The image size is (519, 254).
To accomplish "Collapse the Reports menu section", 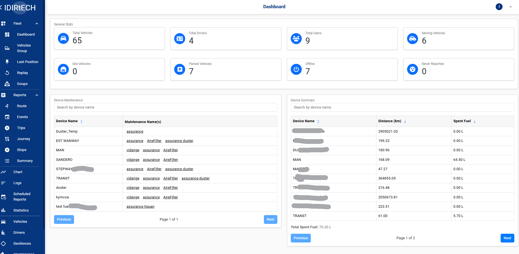I will pos(37,95).
